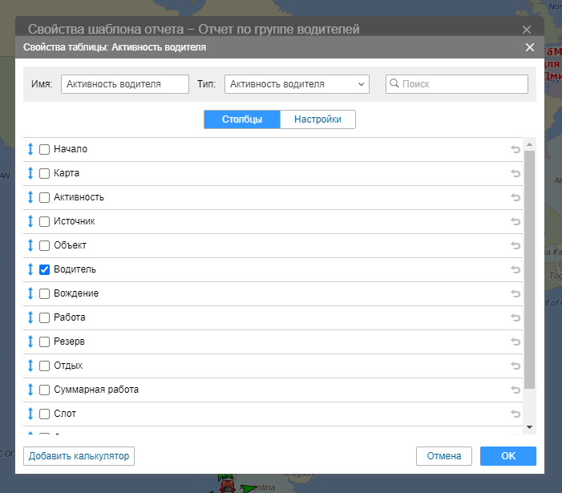The width and height of the screenshot is (562, 493).
Task: Switch to the Настройки tab
Action: coord(317,119)
